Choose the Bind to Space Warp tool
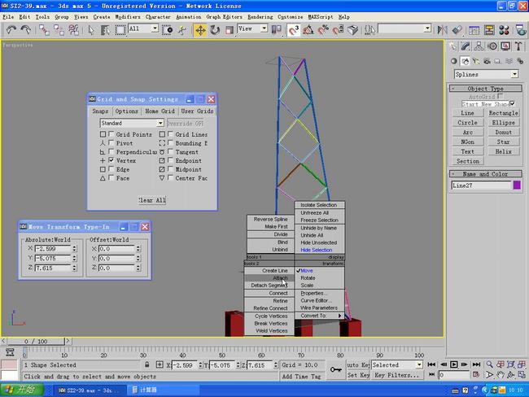Screen dimensions: 529x397 [x=73, y=30]
